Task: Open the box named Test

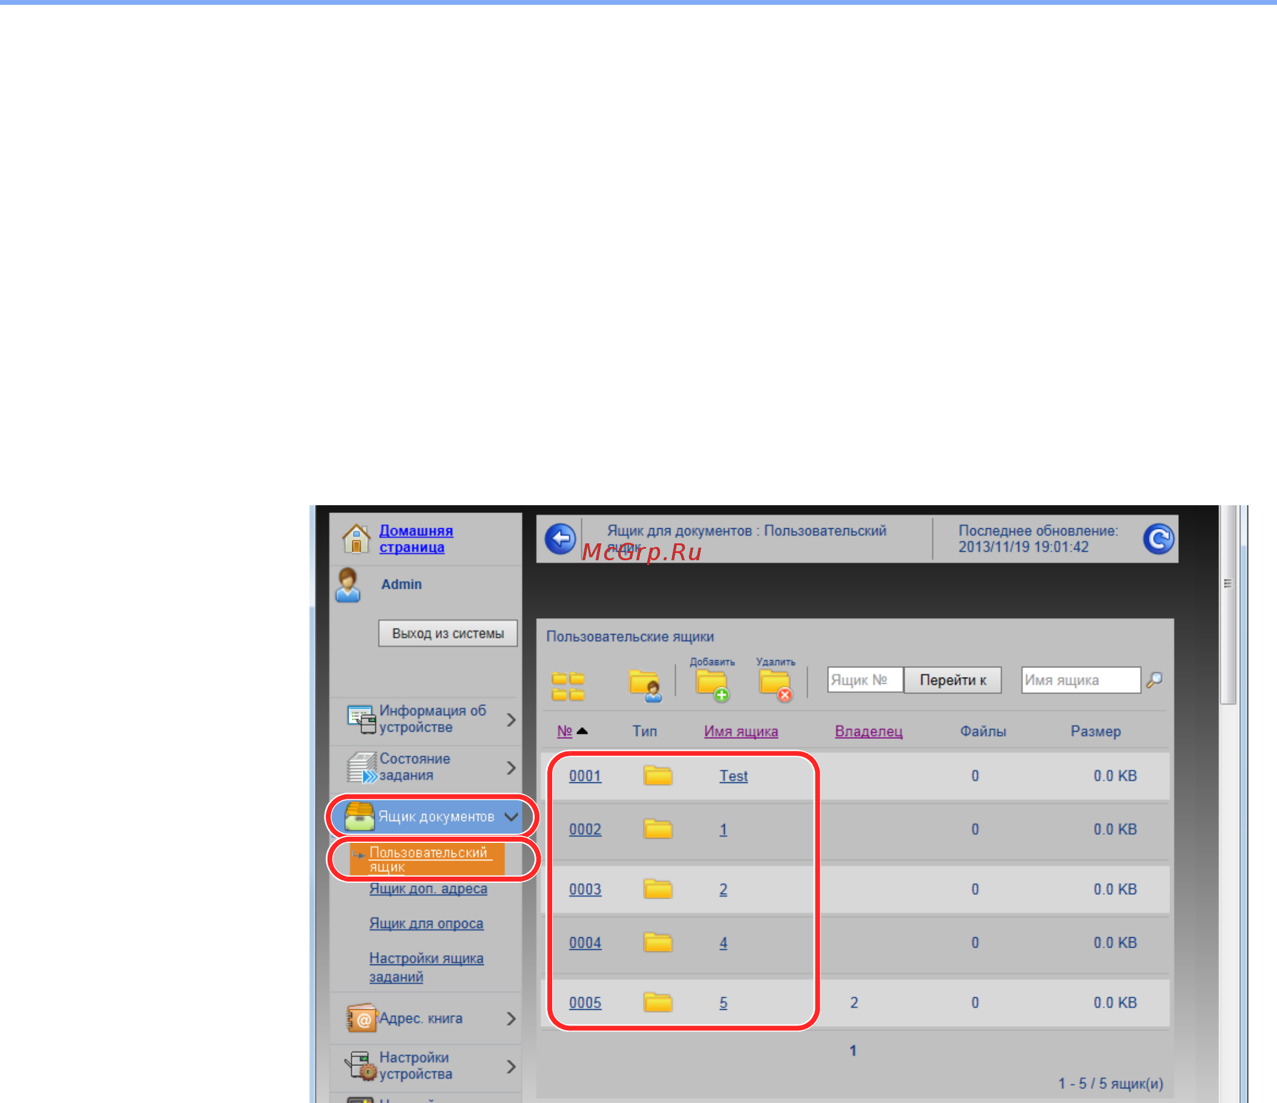Action: click(733, 776)
